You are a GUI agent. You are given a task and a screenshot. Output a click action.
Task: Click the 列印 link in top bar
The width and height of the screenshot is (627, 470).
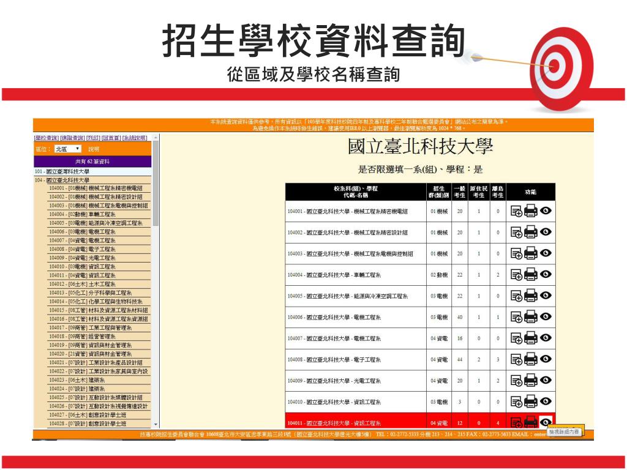click(x=93, y=138)
